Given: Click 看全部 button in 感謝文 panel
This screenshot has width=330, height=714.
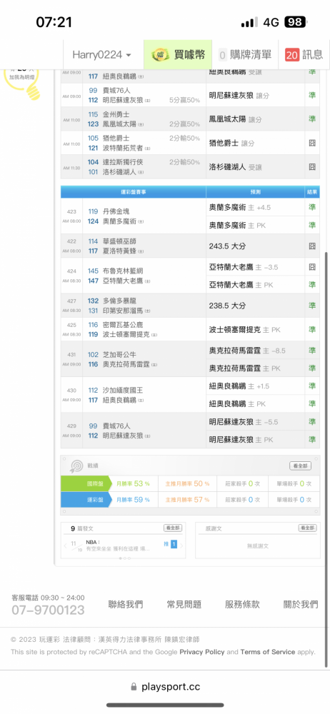Looking at the screenshot, I should (x=307, y=528).
